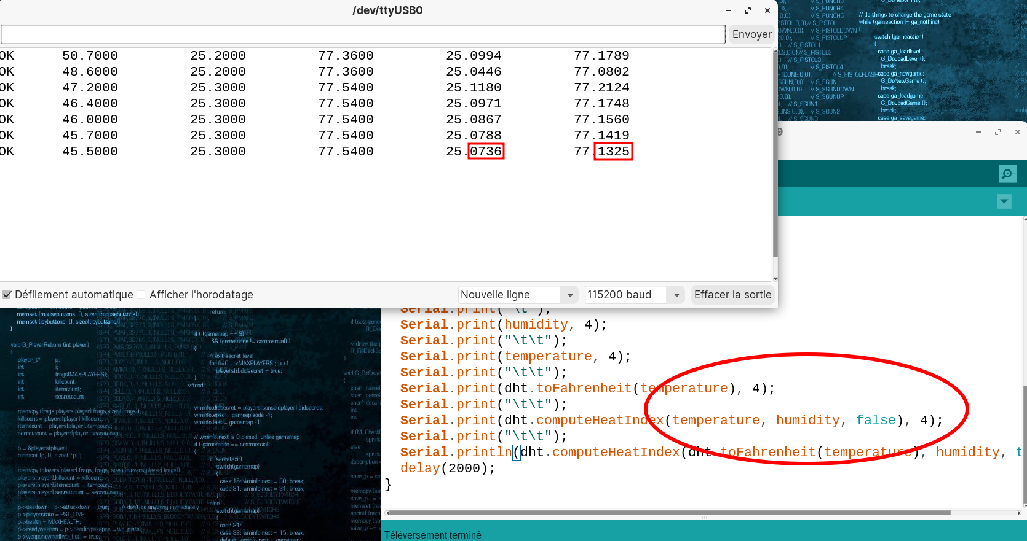The image size is (1027, 541).
Task: Toggle Défilement automatique checkbox
Action: [x=7, y=295]
